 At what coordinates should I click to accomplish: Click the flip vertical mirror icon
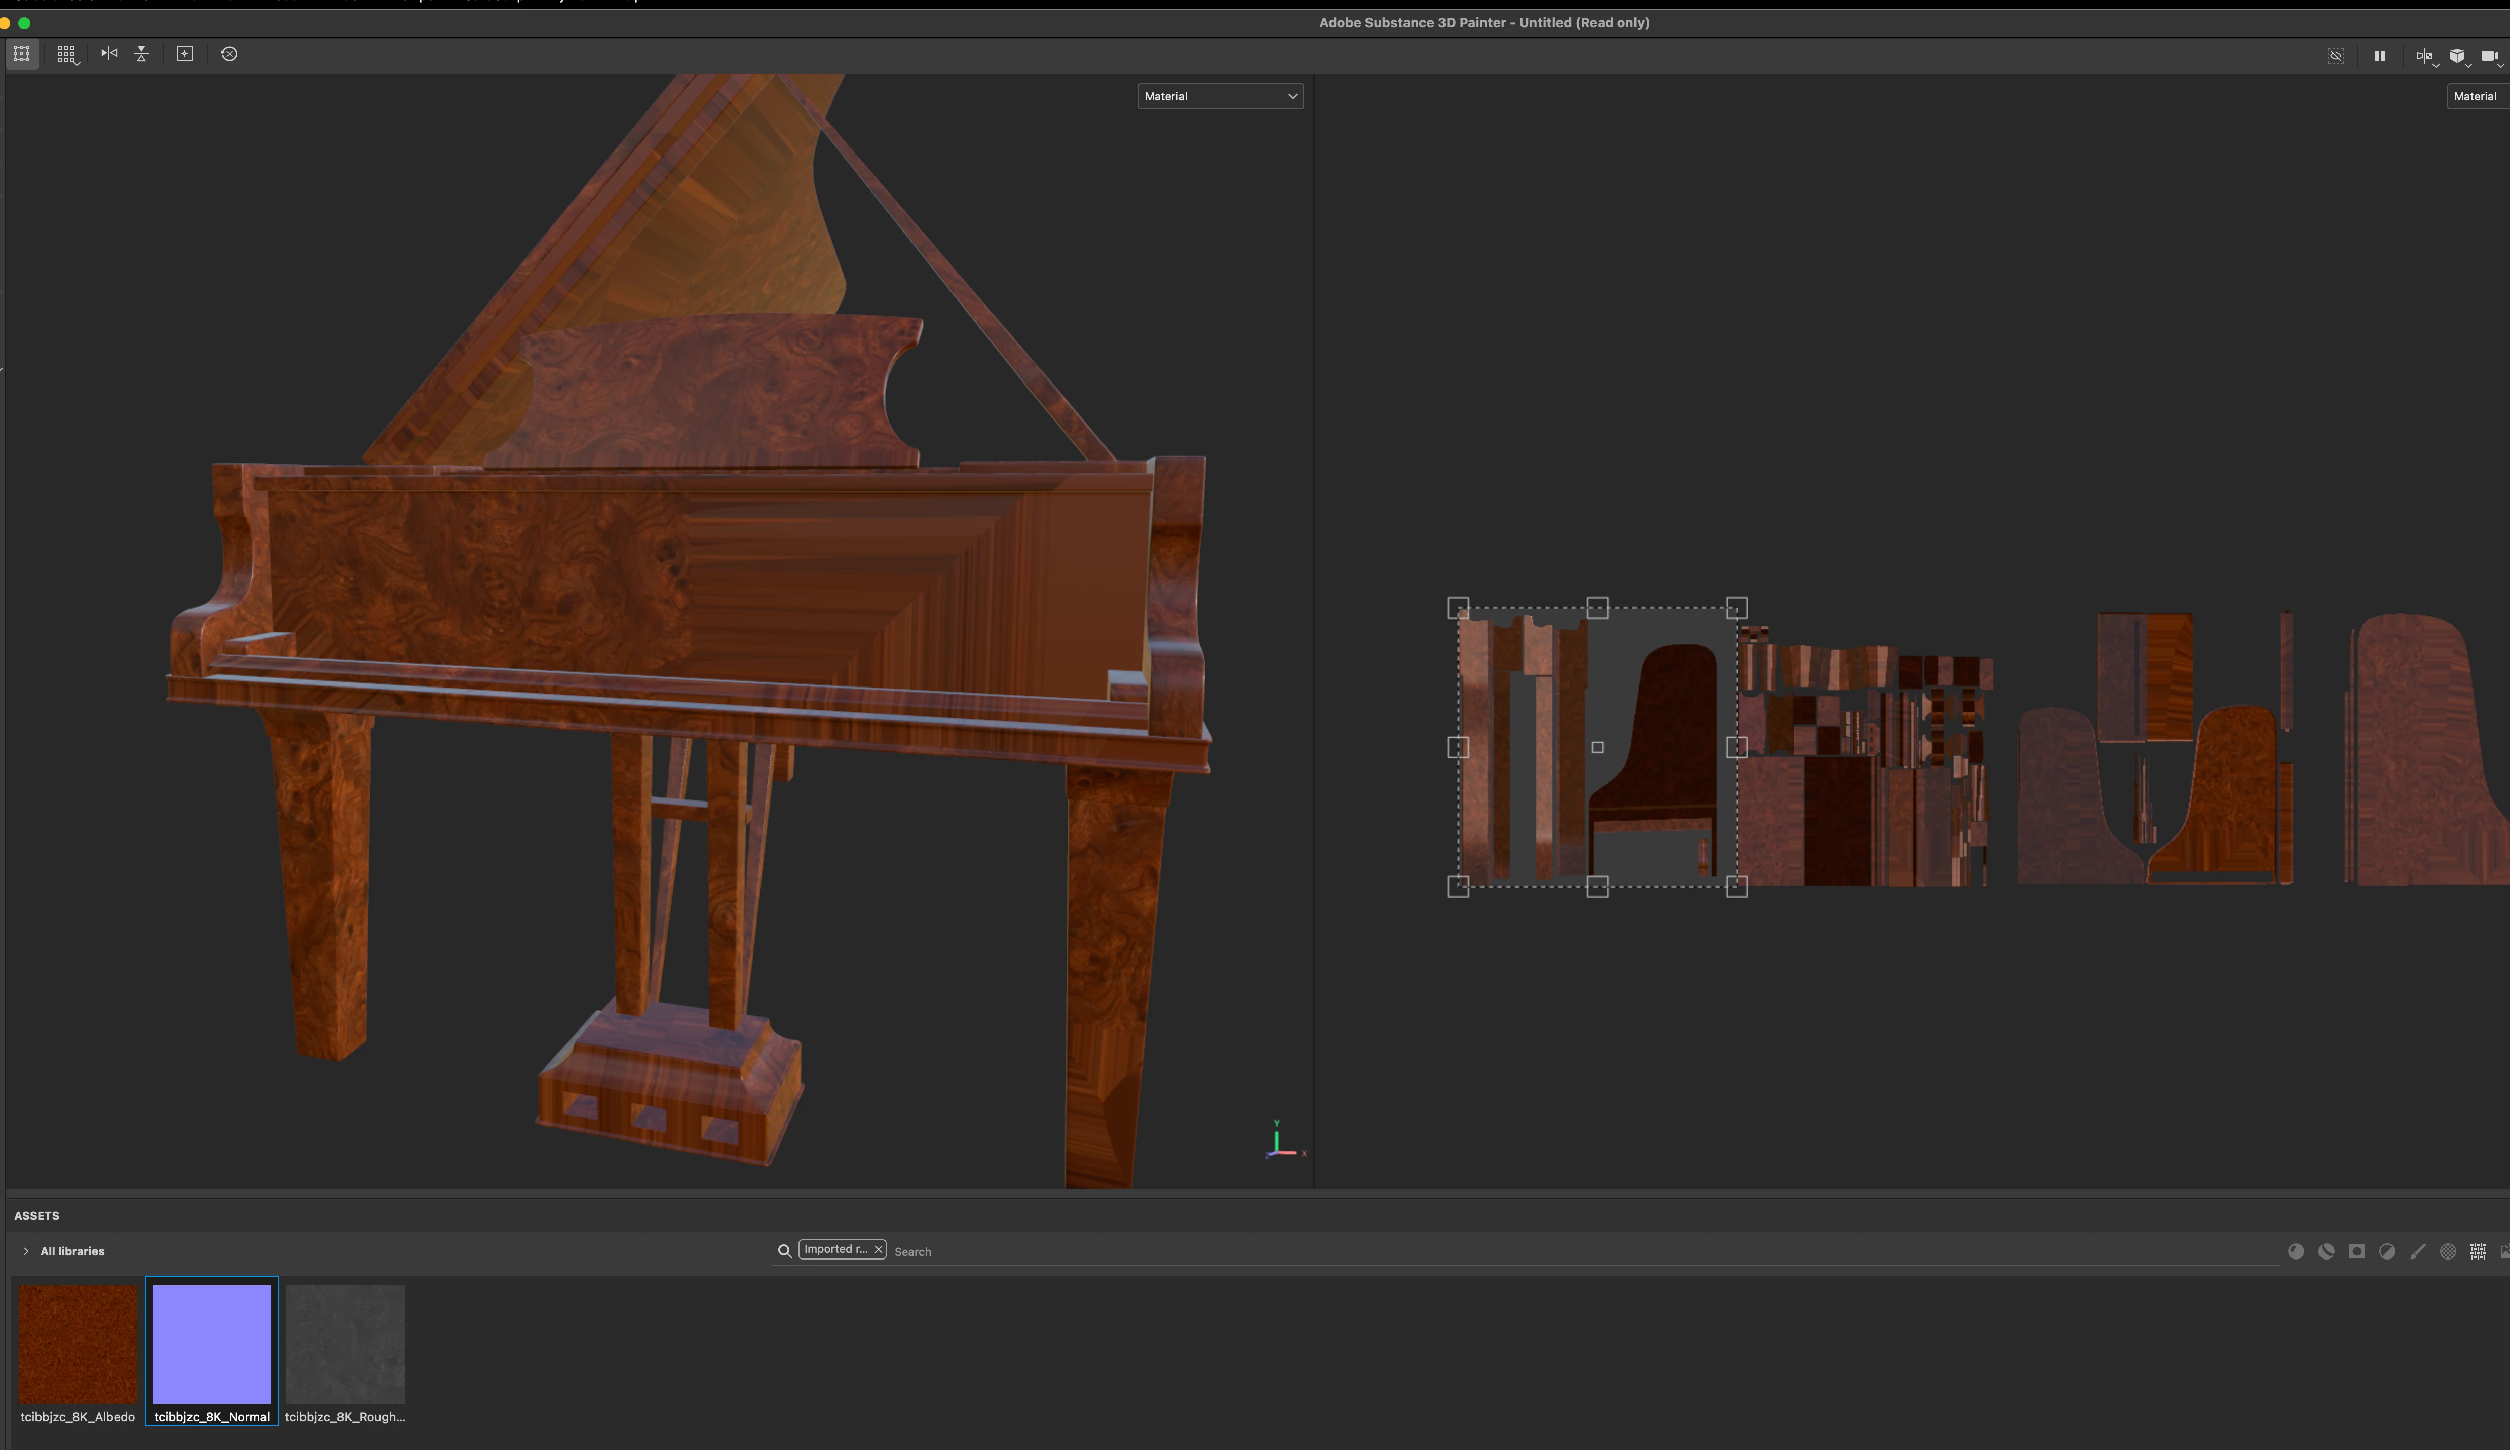141,54
